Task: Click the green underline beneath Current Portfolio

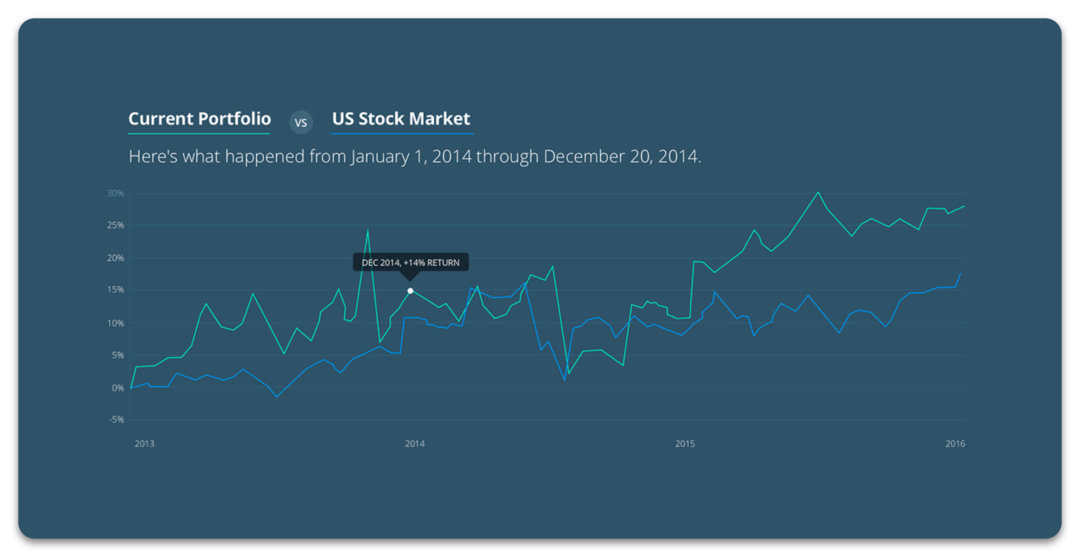Action: (199, 134)
